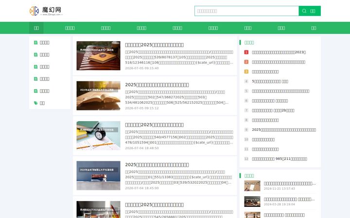Click the timestamp 2024-11-21 13:57:43
This screenshot has height=218, width=350.
[x=279, y=188]
